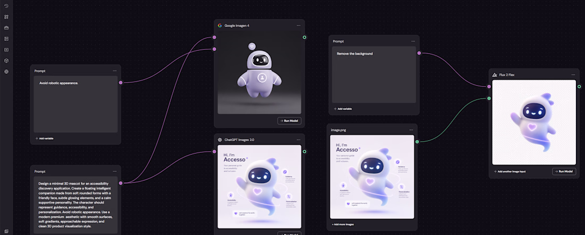Click inside 'Remove the background' text field
585x235 pixels.
click(x=374, y=74)
